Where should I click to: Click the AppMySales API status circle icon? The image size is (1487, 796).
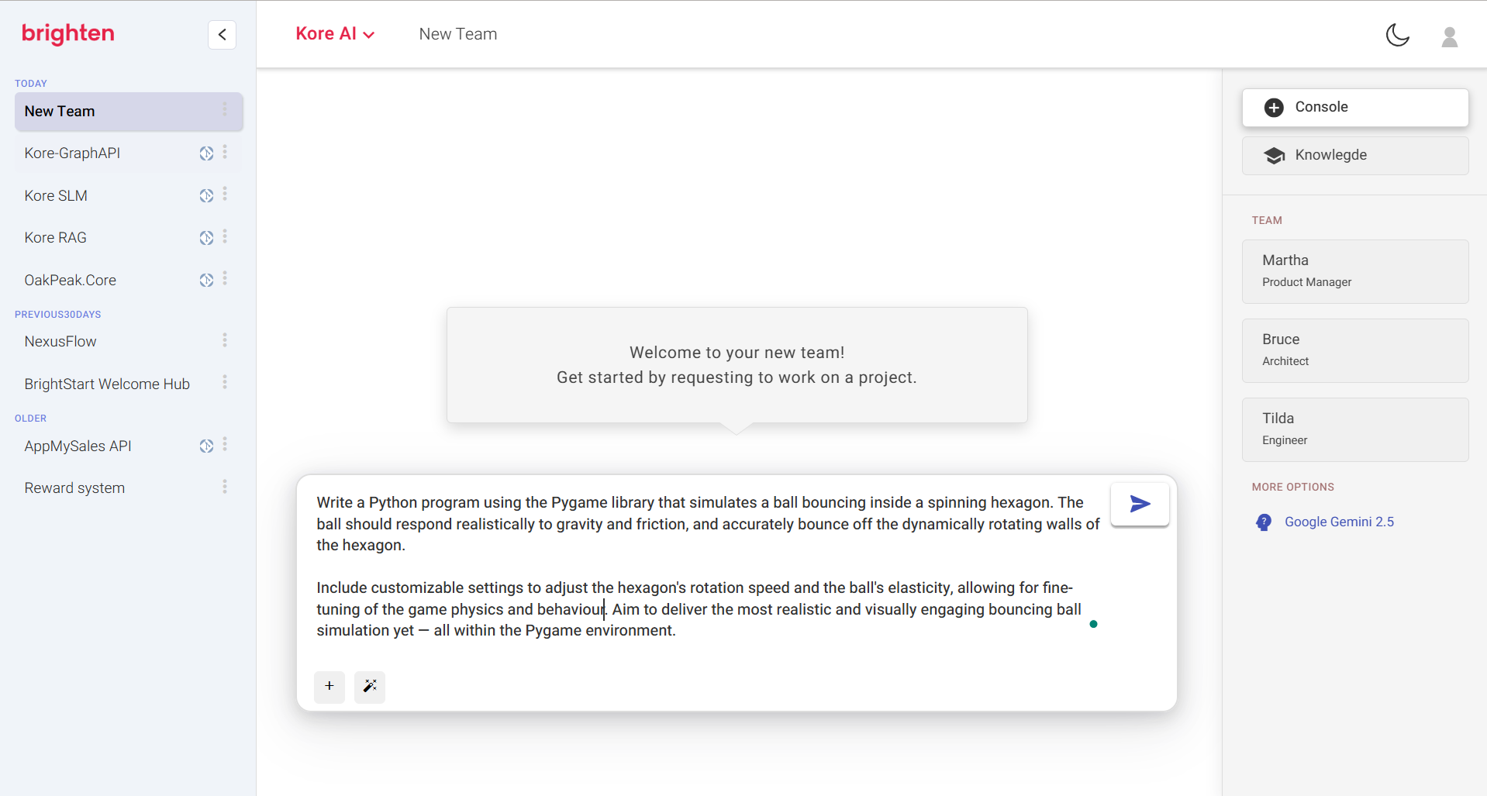pos(206,446)
